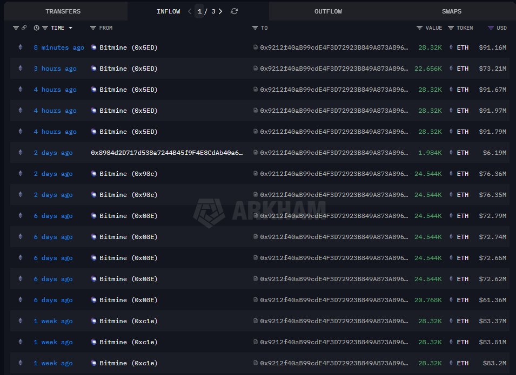Click the USD amount $83.2M

(494, 363)
